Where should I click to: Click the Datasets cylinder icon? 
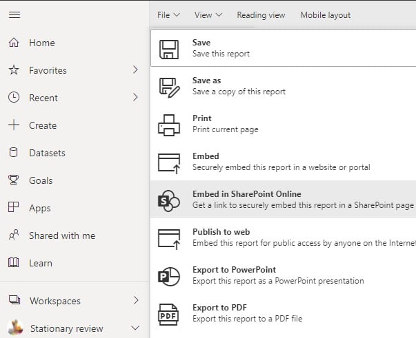point(14,152)
